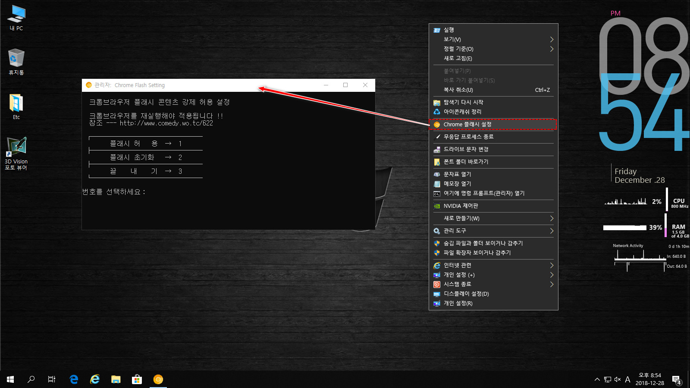Toggle the IME language indicator A
Image resolution: width=690 pixels, height=388 pixels.
627,379
